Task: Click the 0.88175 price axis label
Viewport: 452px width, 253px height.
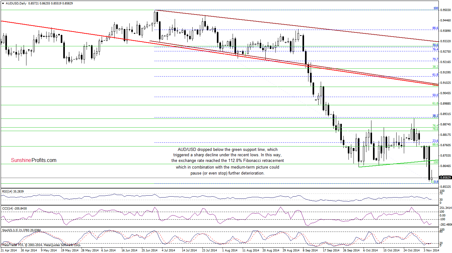Action: coord(445,135)
